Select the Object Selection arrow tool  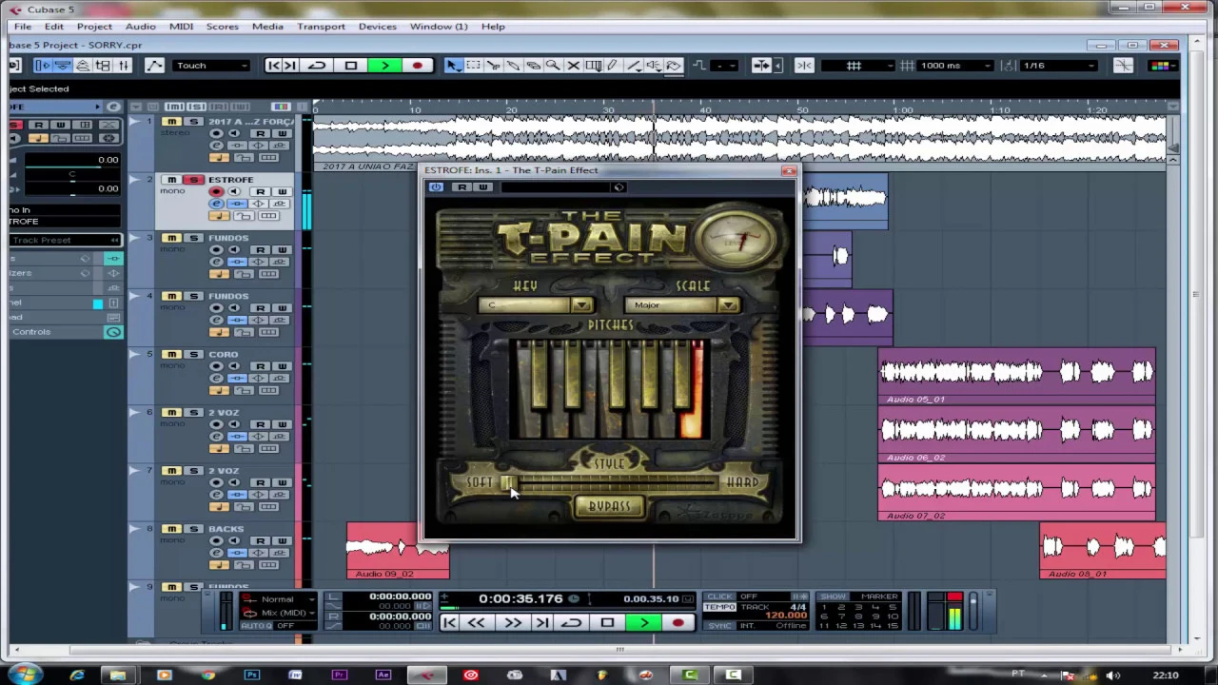tap(453, 66)
